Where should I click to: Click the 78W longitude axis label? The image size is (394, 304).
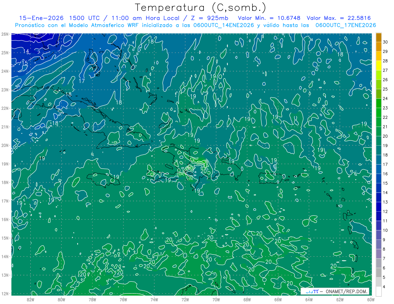[x=92, y=299]
